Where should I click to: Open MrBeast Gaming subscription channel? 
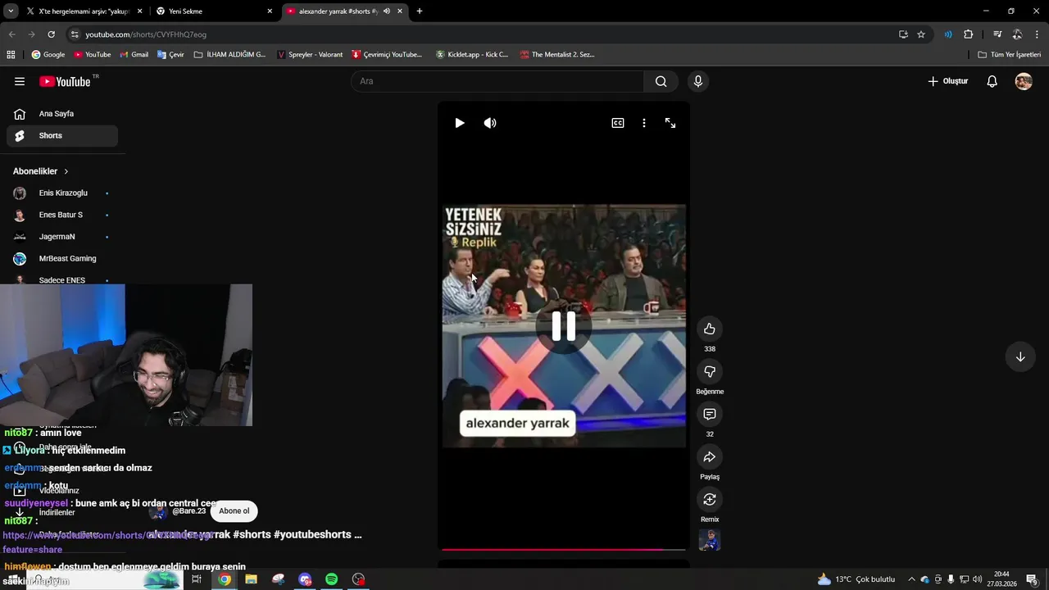click(x=62, y=258)
